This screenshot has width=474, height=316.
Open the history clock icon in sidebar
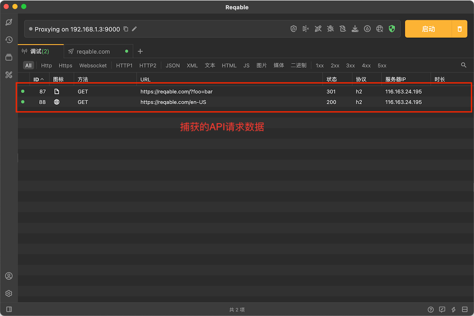[x=9, y=40]
